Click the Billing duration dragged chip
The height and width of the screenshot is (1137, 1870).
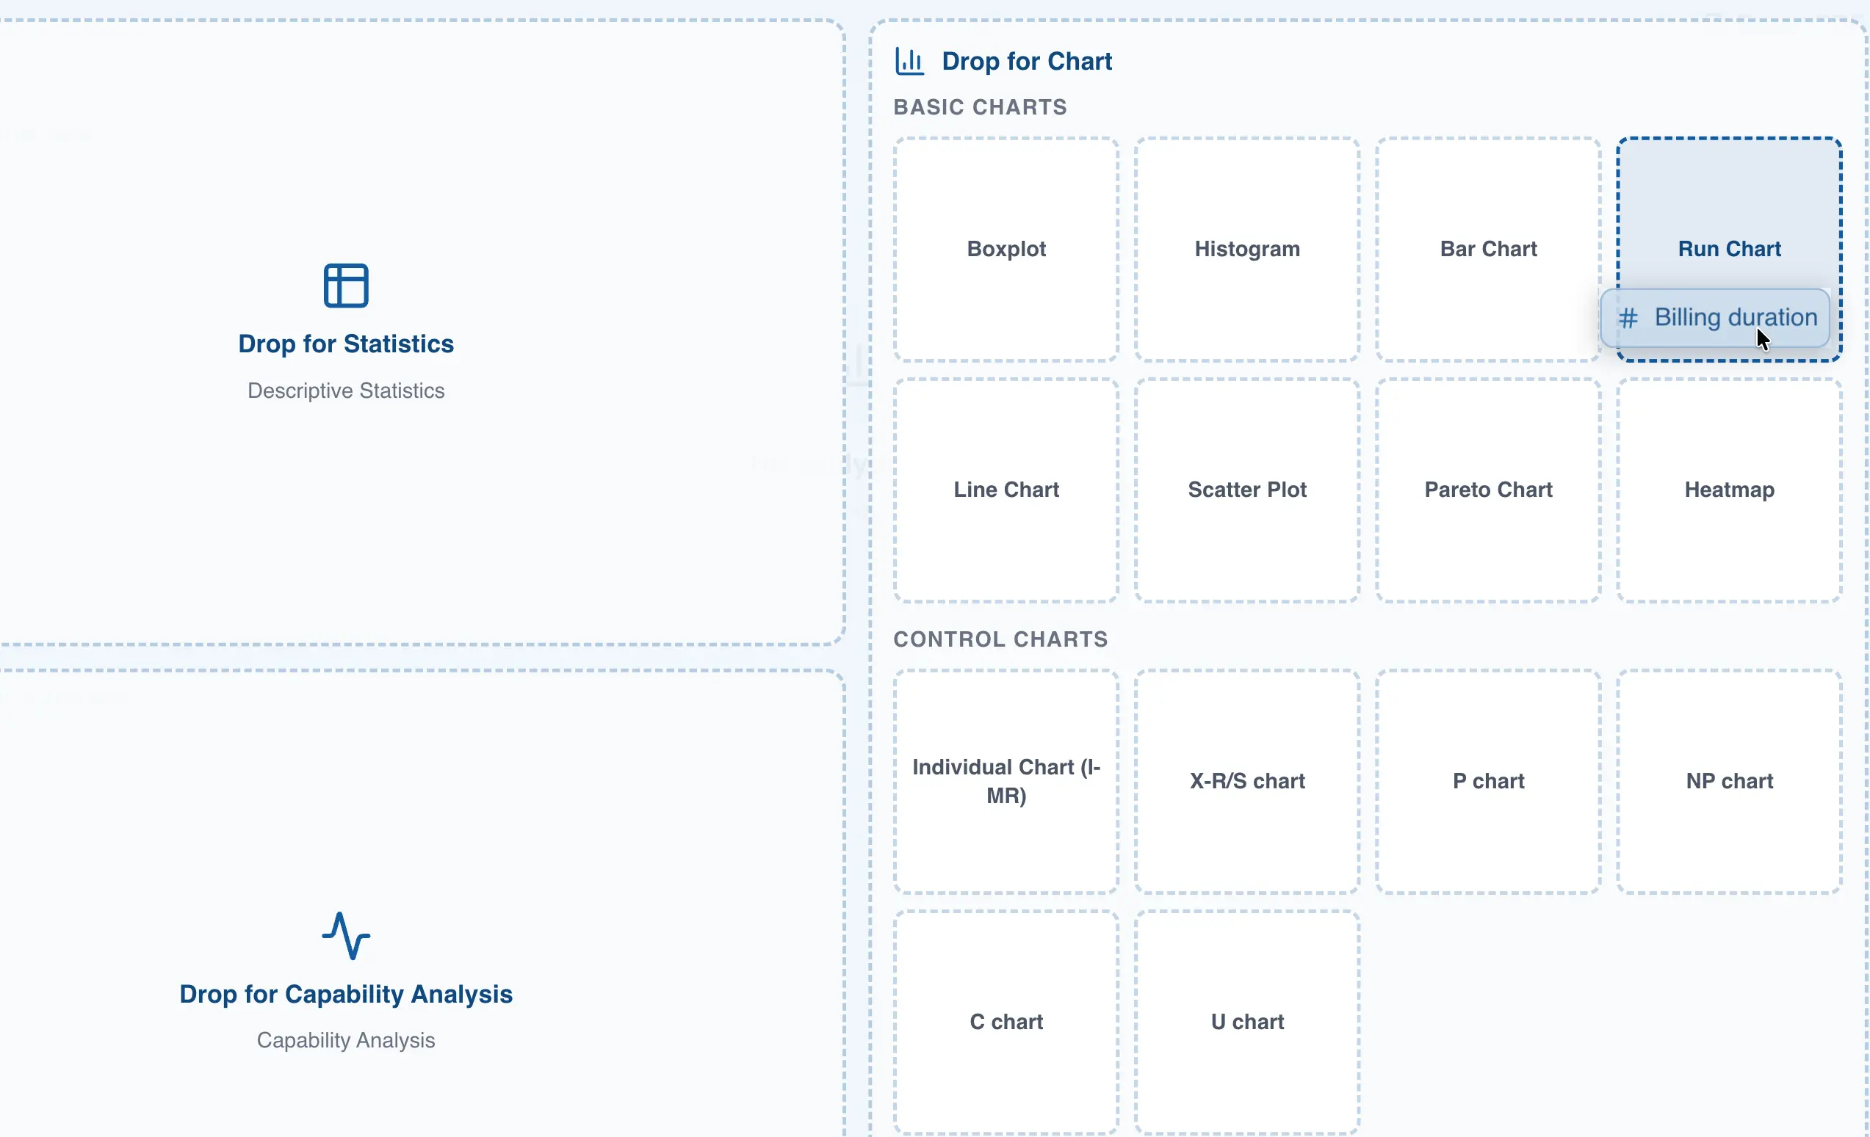point(1715,318)
